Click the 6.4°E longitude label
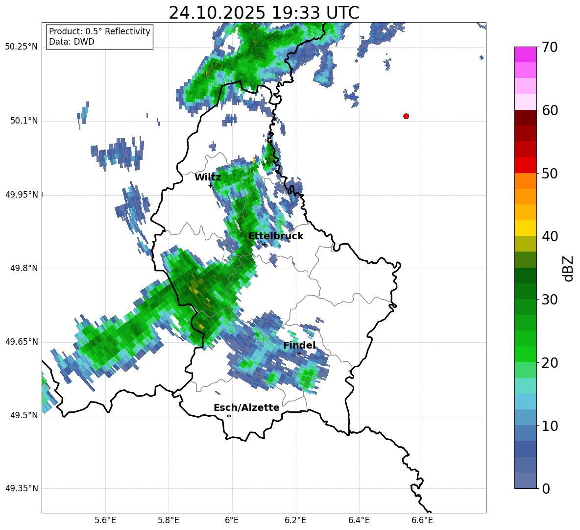The height and width of the screenshot is (530, 580). click(359, 520)
